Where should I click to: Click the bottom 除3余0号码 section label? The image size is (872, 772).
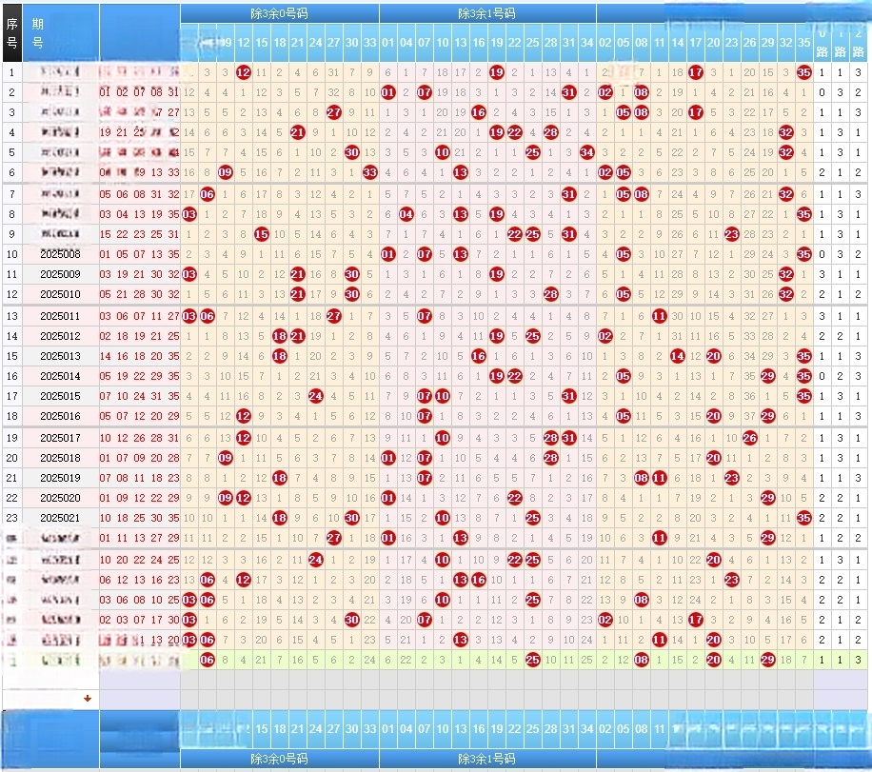point(279,759)
